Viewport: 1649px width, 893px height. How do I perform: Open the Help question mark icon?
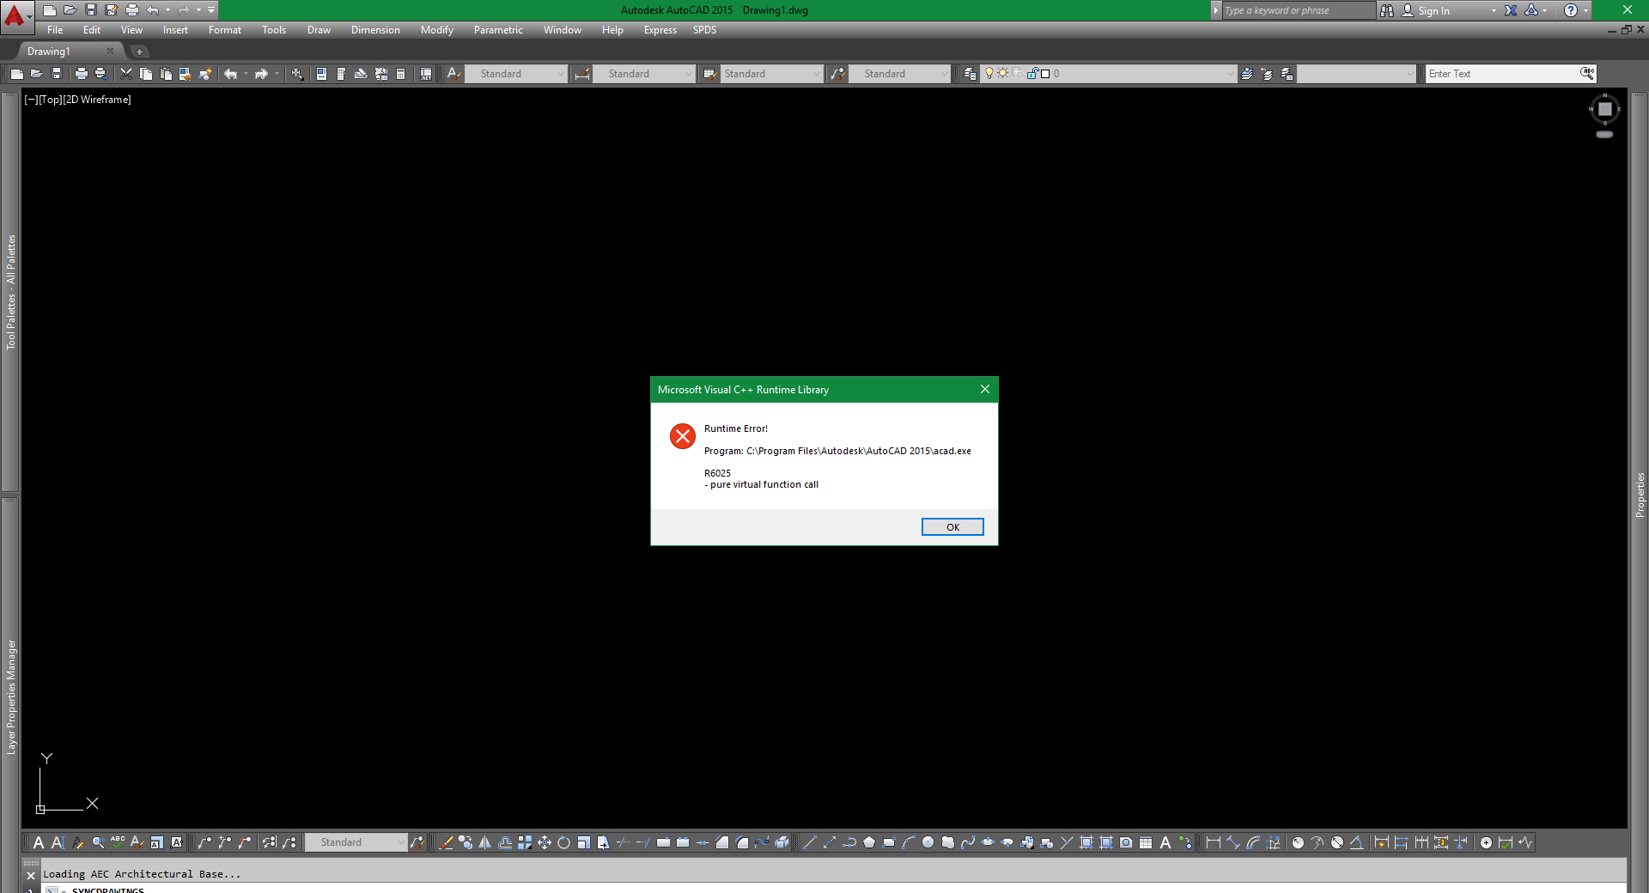click(1570, 10)
